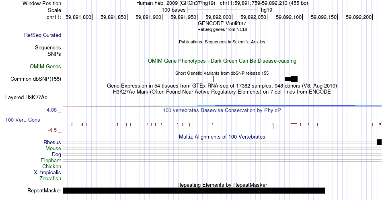Click the GTEx Gene Expression track title
The width and height of the screenshot is (382, 200).
click(x=222, y=86)
